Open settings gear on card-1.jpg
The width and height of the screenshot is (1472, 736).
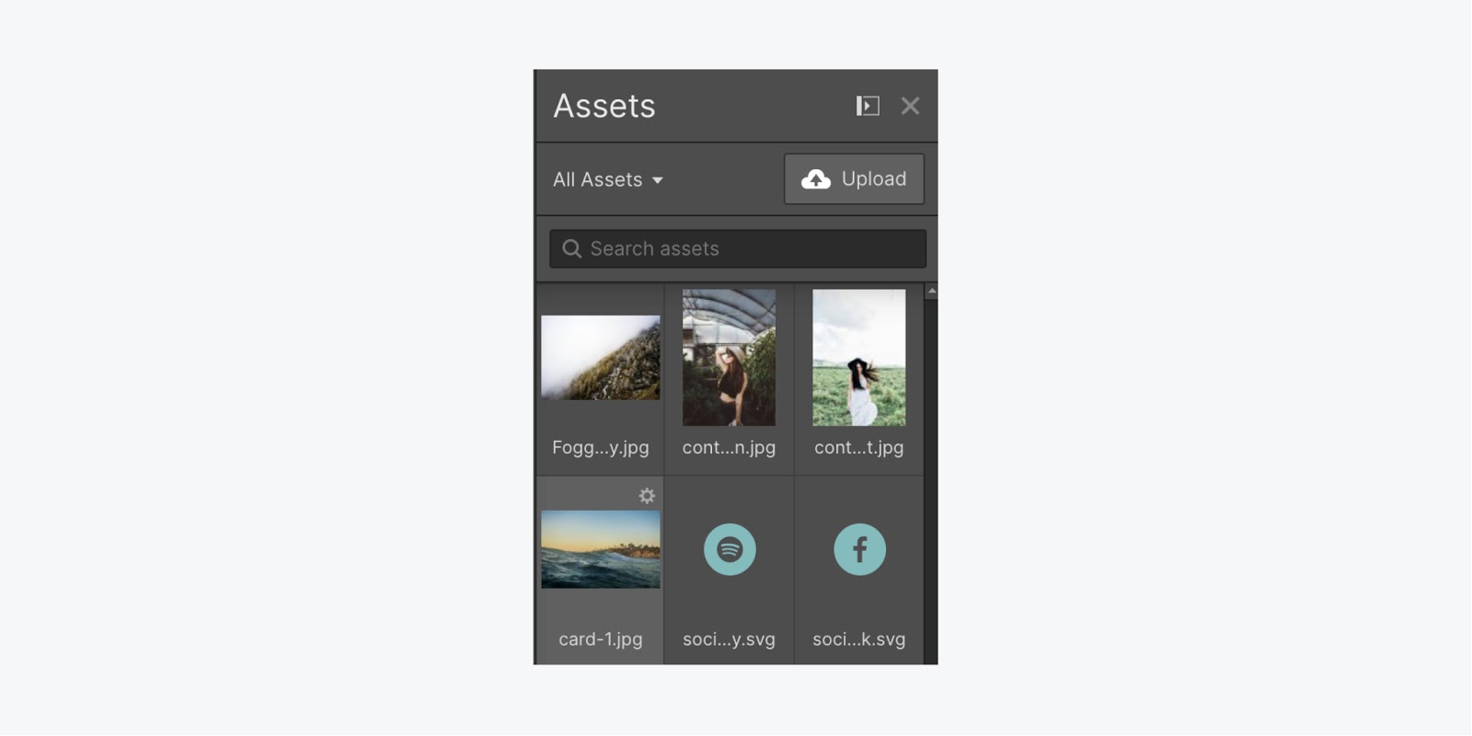[x=647, y=496]
